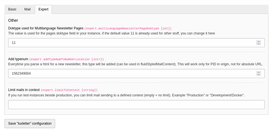The height and width of the screenshot is (132, 273).
Task: Switch to the Basic tab
Action: [x=12, y=9]
